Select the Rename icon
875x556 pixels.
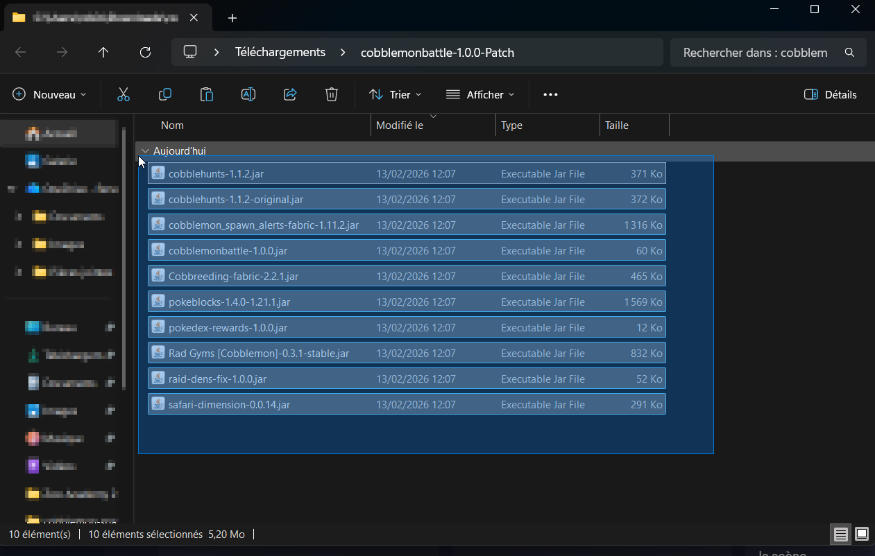tap(248, 94)
